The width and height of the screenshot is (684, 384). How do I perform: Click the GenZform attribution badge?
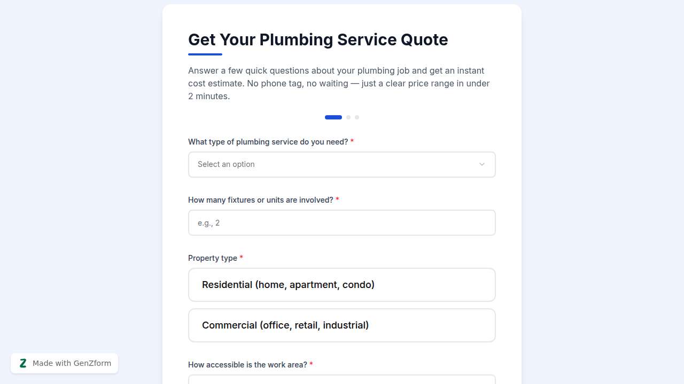point(64,363)
